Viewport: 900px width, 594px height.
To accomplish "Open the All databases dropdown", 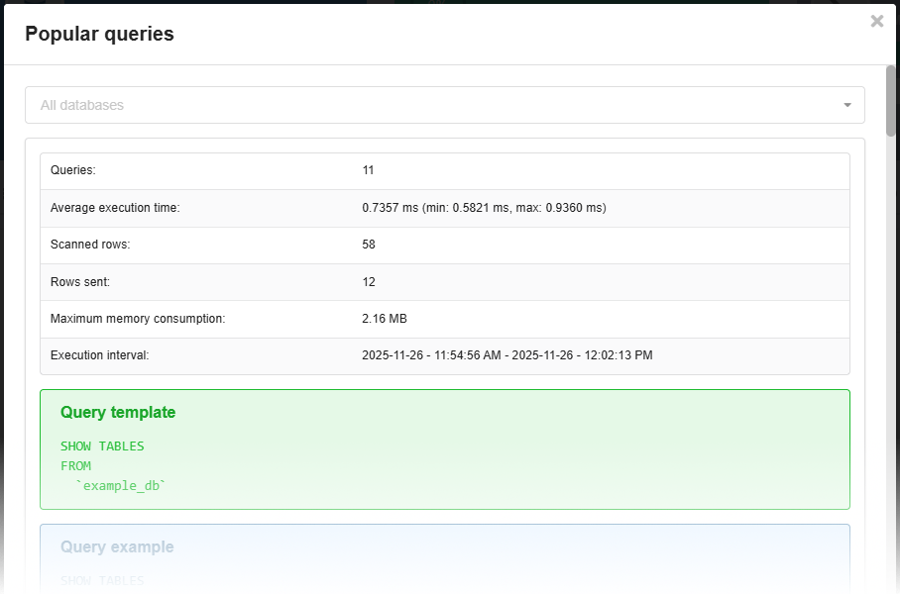I will pos(436,105).
